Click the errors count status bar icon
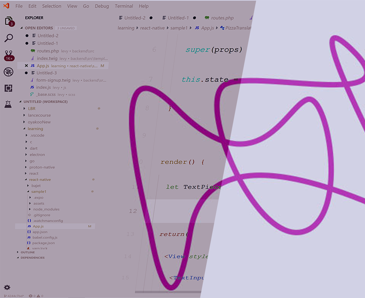This screenshot has height=298, width=365. pyautogui.click(x=32, y=296)
